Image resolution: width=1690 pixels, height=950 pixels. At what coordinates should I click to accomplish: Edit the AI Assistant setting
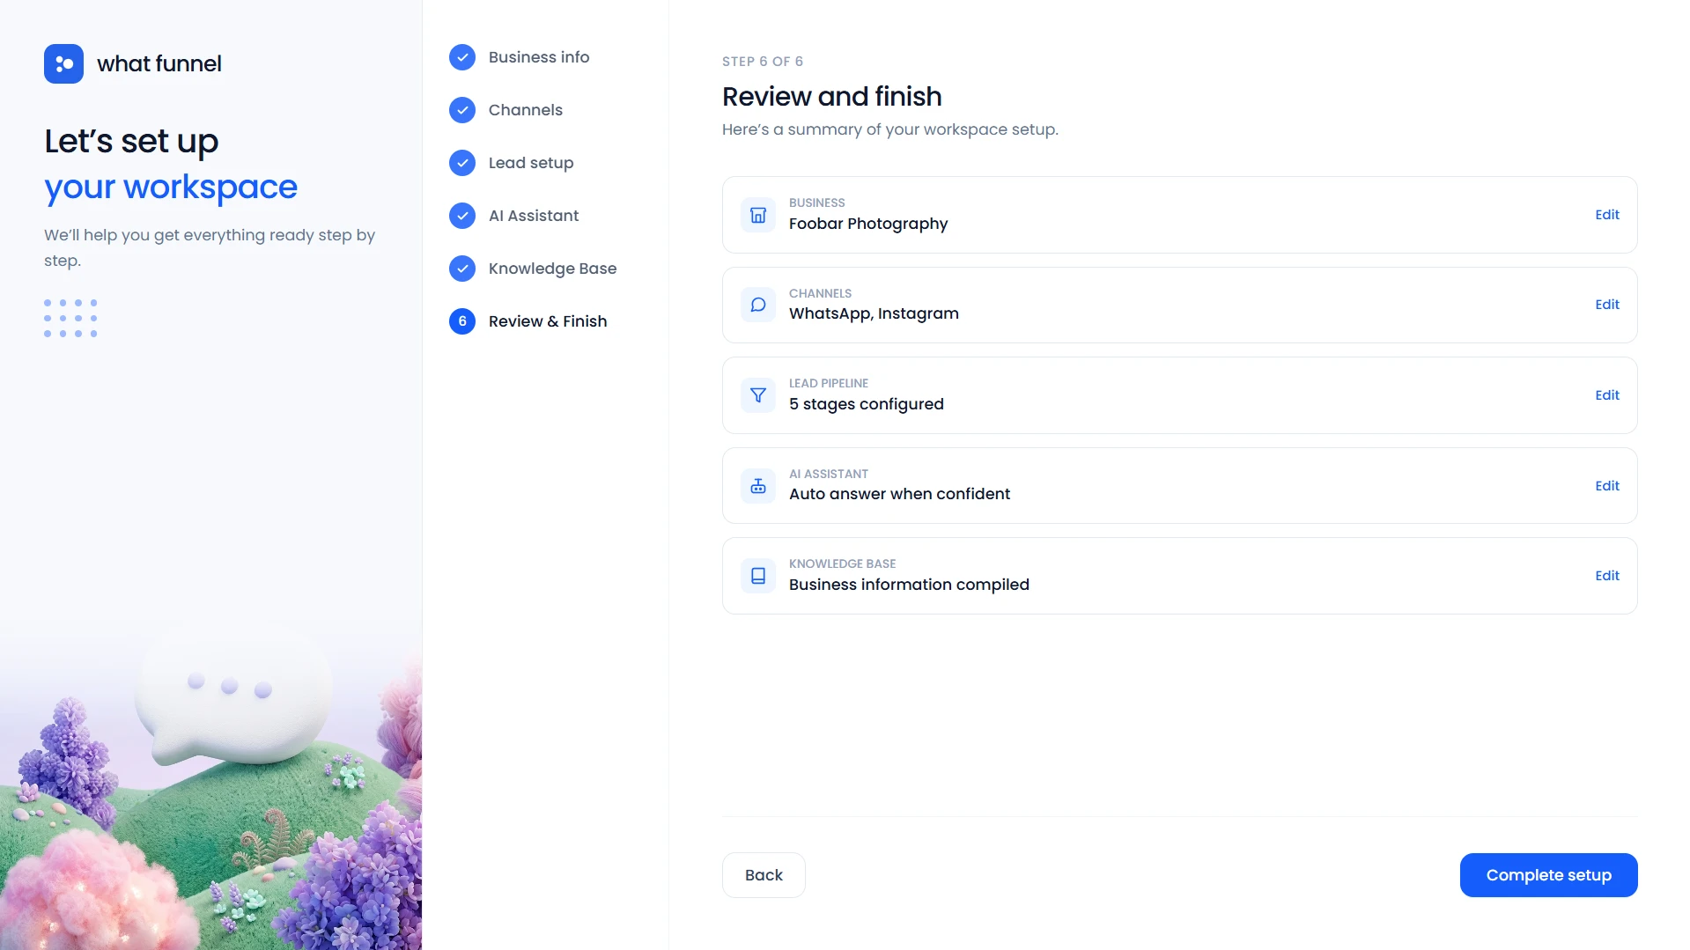tap(1607, 486)
